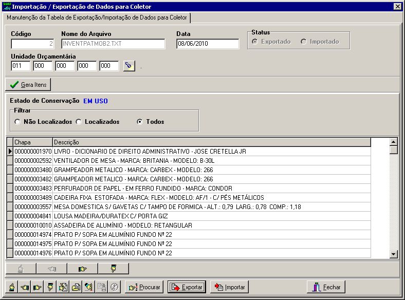Click the Chapa column header

33,142
